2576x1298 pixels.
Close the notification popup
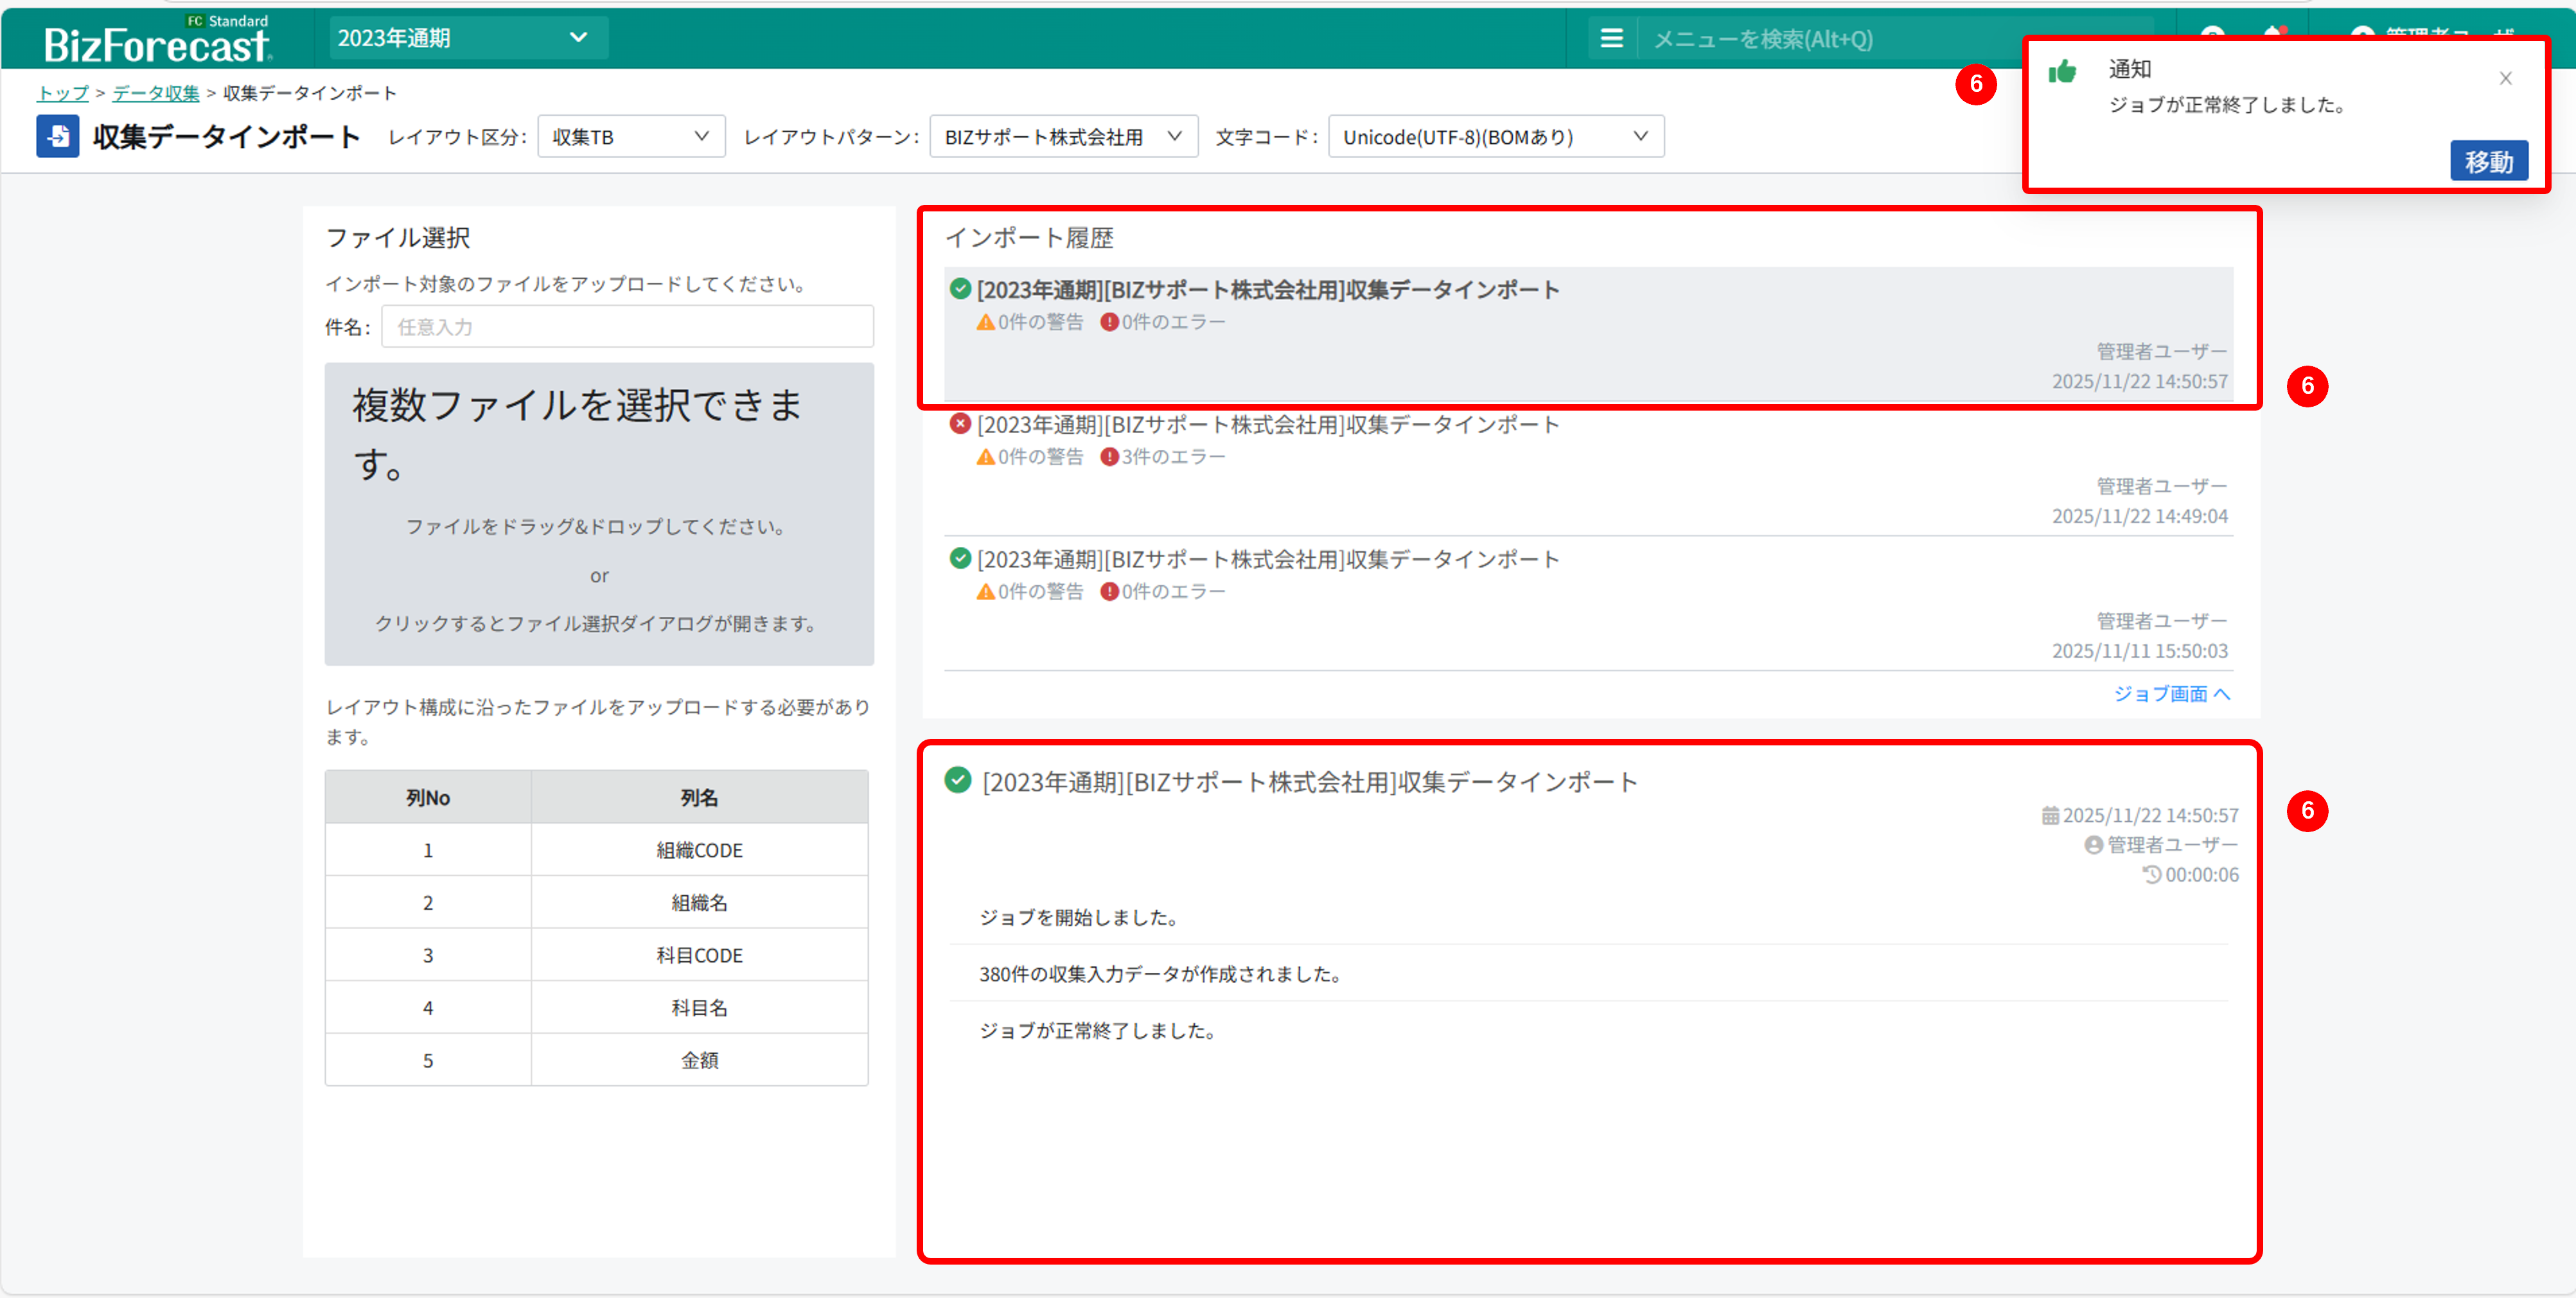click(x=2505, y=78)
